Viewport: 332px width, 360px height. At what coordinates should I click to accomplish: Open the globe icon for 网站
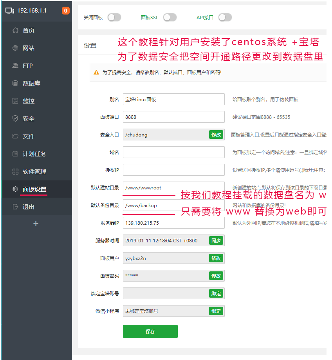click(15, 48)
